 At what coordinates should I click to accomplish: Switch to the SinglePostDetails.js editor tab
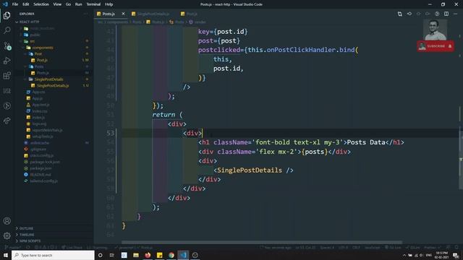tap(153, 14)
